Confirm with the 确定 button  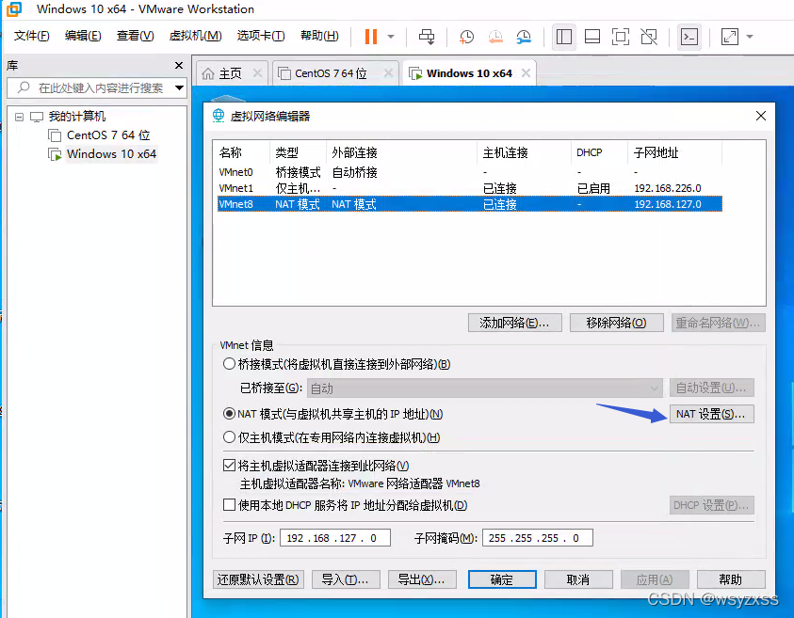pyautogui.click(x=502, y=579)
